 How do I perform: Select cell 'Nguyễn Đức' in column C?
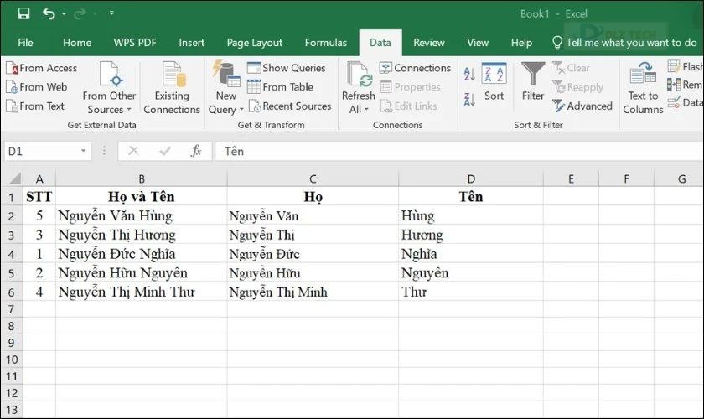click(313, 254)
